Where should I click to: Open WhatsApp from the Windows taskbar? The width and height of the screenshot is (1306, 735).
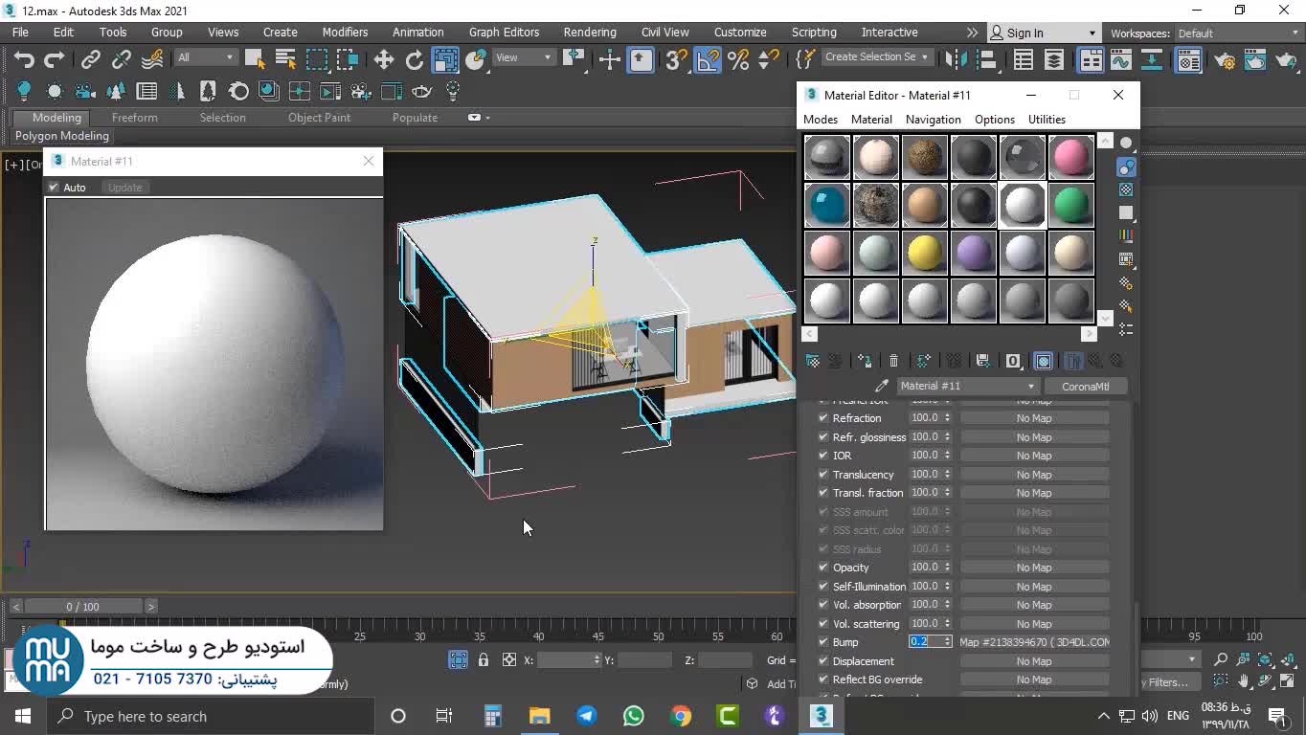click(633, 716)
